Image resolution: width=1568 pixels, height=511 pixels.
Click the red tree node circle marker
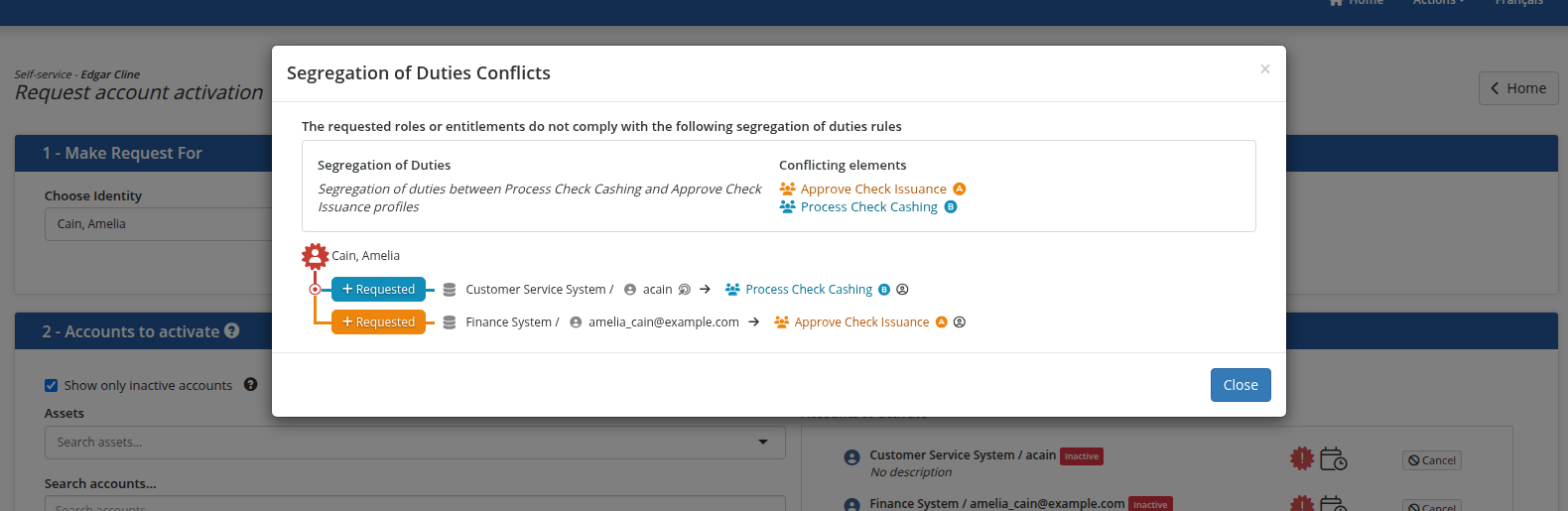(x=315, y=290)
